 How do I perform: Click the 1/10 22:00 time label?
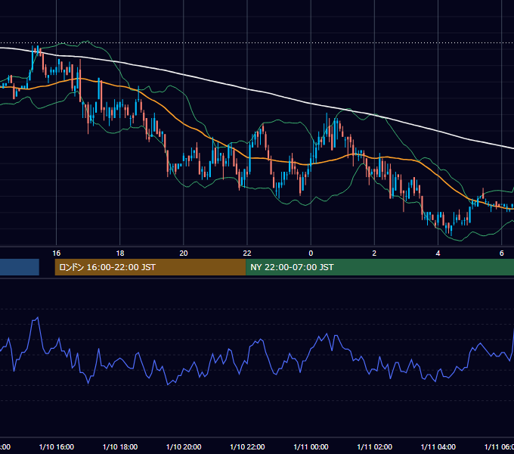coord(247,446)
